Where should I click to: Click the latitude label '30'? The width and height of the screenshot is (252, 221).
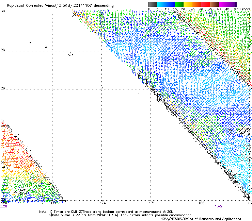[x=3, y=11]
